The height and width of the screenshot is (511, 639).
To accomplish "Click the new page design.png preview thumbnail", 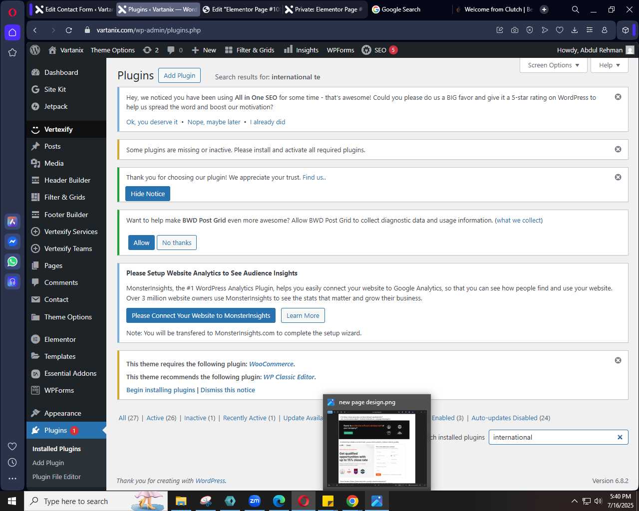I will point(377,448).
